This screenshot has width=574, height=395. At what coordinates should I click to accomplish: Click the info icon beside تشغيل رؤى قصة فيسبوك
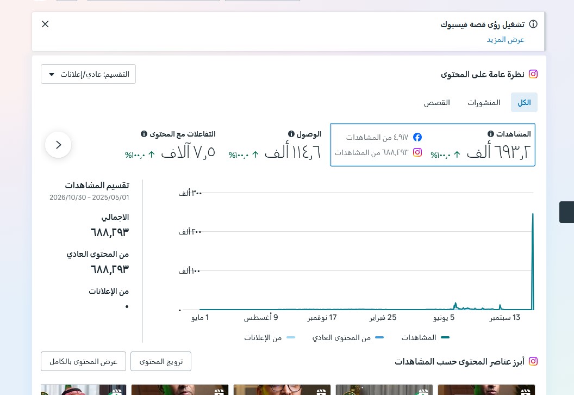[x=533, y=24]
